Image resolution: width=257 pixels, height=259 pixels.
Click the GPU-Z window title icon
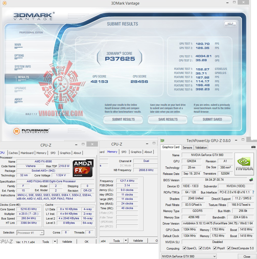coord(162,140)
